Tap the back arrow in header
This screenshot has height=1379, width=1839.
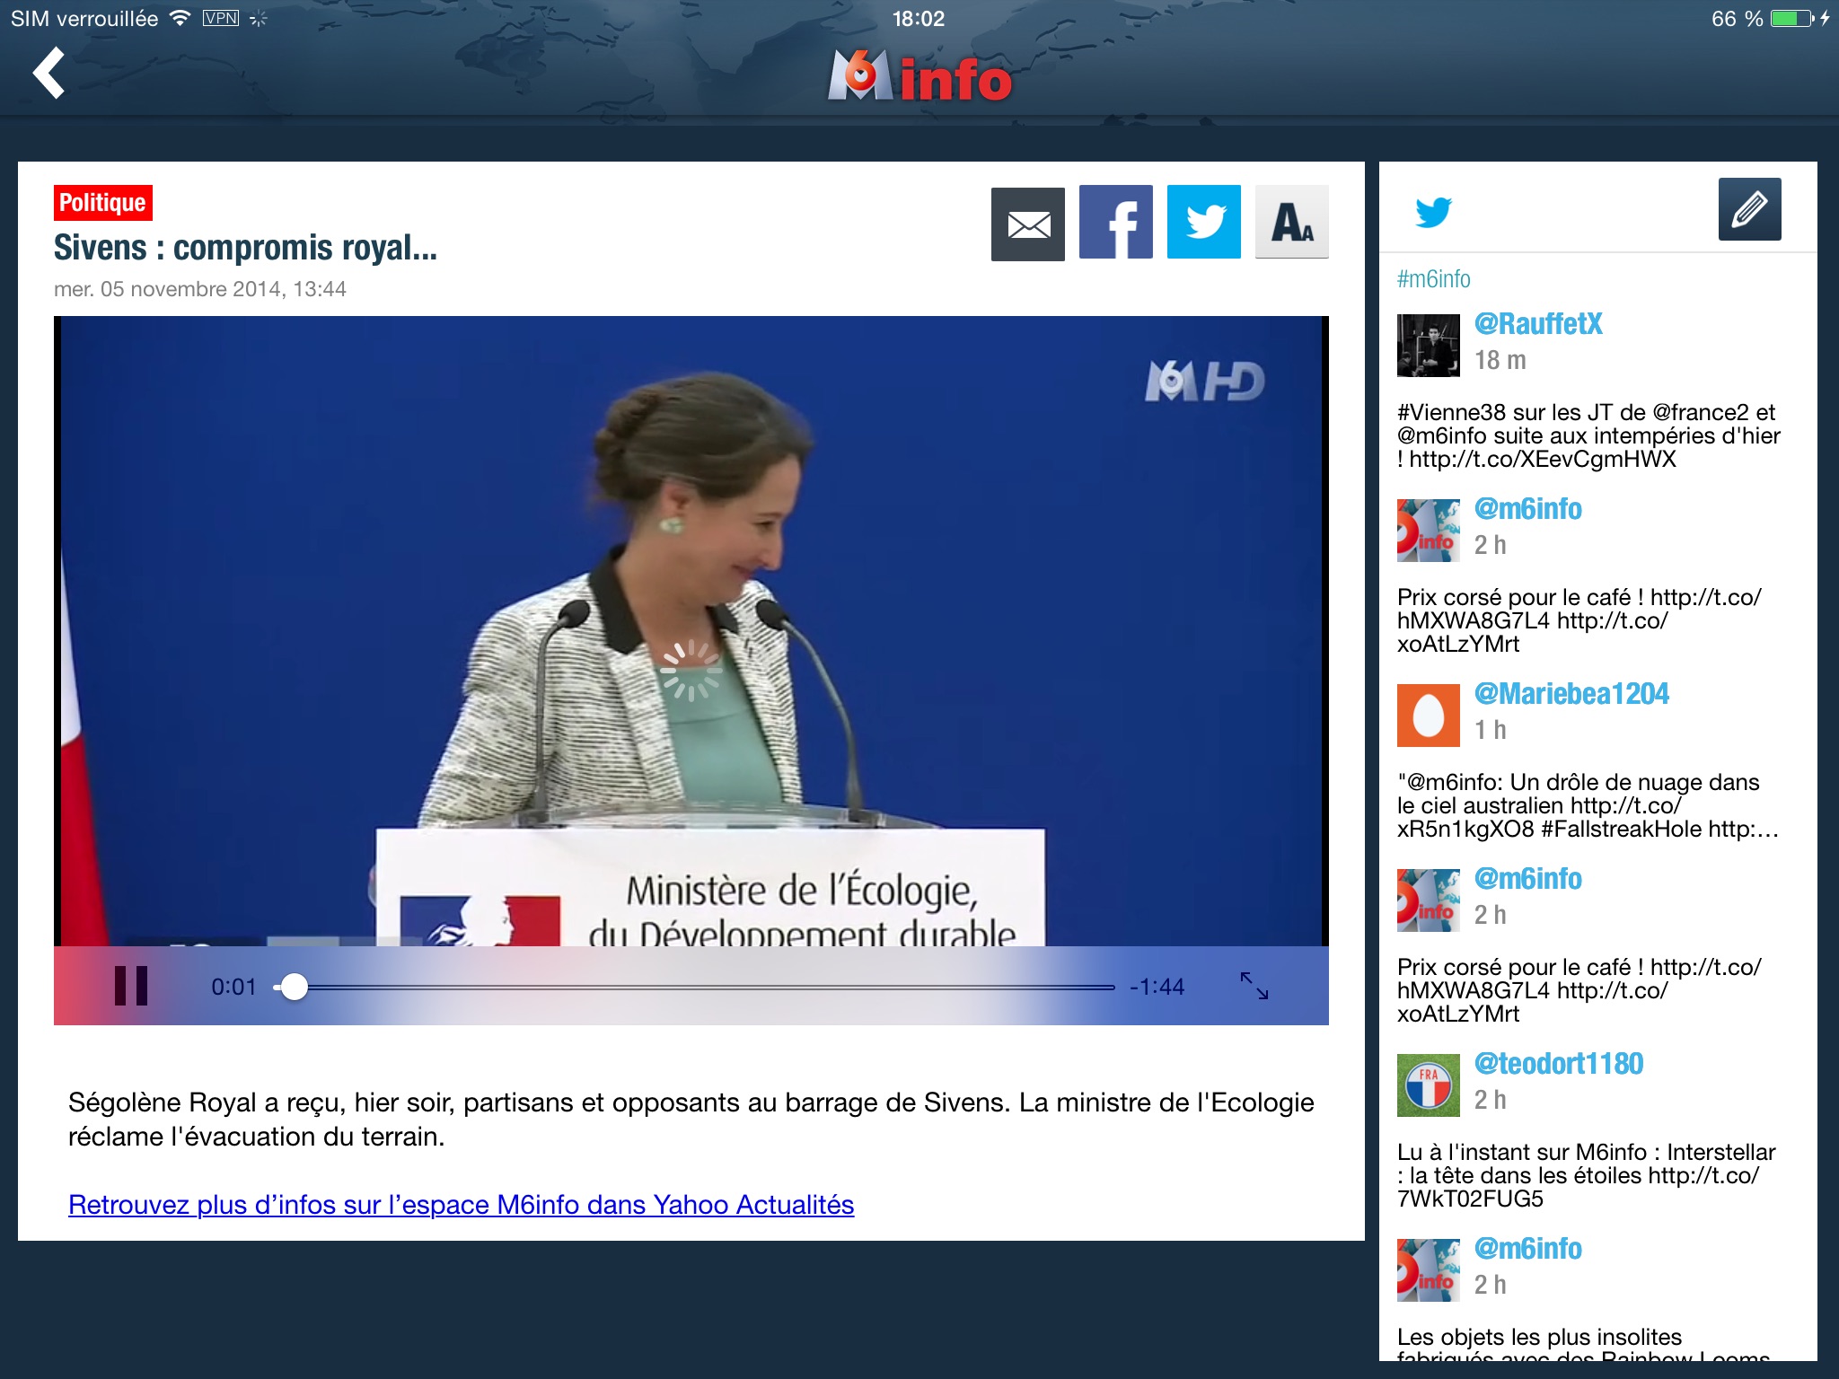(x=49, y=74)
